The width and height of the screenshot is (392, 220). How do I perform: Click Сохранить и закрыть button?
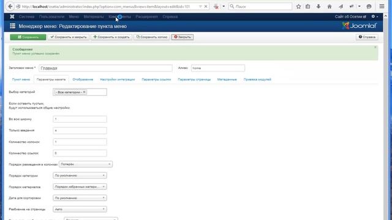pos(68,37)
